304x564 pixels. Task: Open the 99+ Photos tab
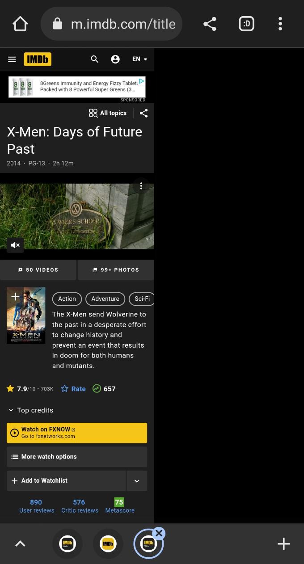click(x=116, y=270)
